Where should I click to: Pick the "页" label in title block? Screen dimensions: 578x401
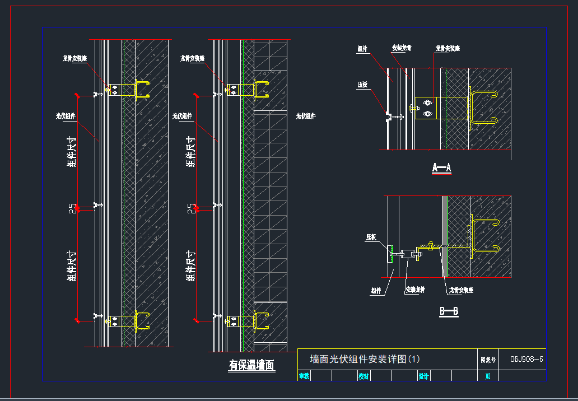(x=488, y=376)
